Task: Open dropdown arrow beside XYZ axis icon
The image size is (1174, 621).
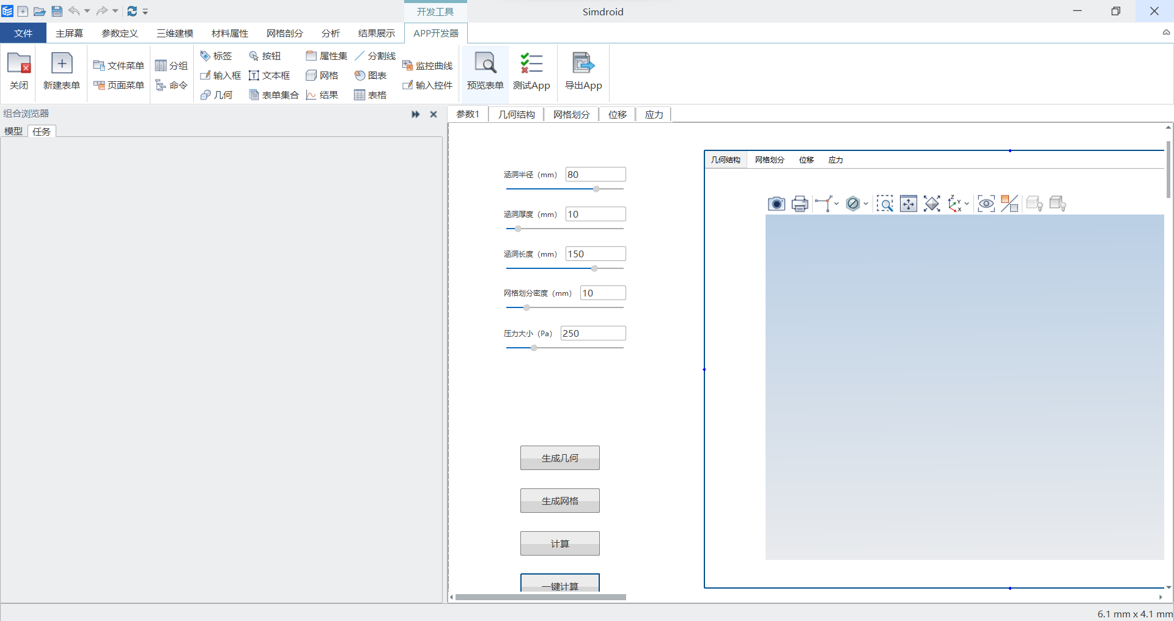Action: [x=967, y=204]
